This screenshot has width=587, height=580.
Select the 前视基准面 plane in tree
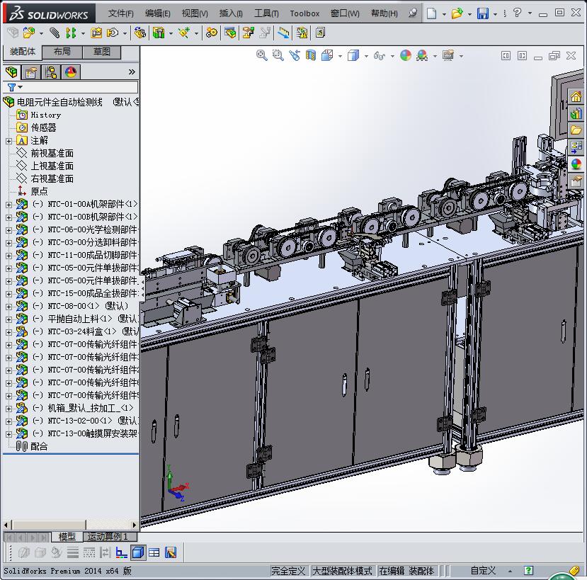52,153
